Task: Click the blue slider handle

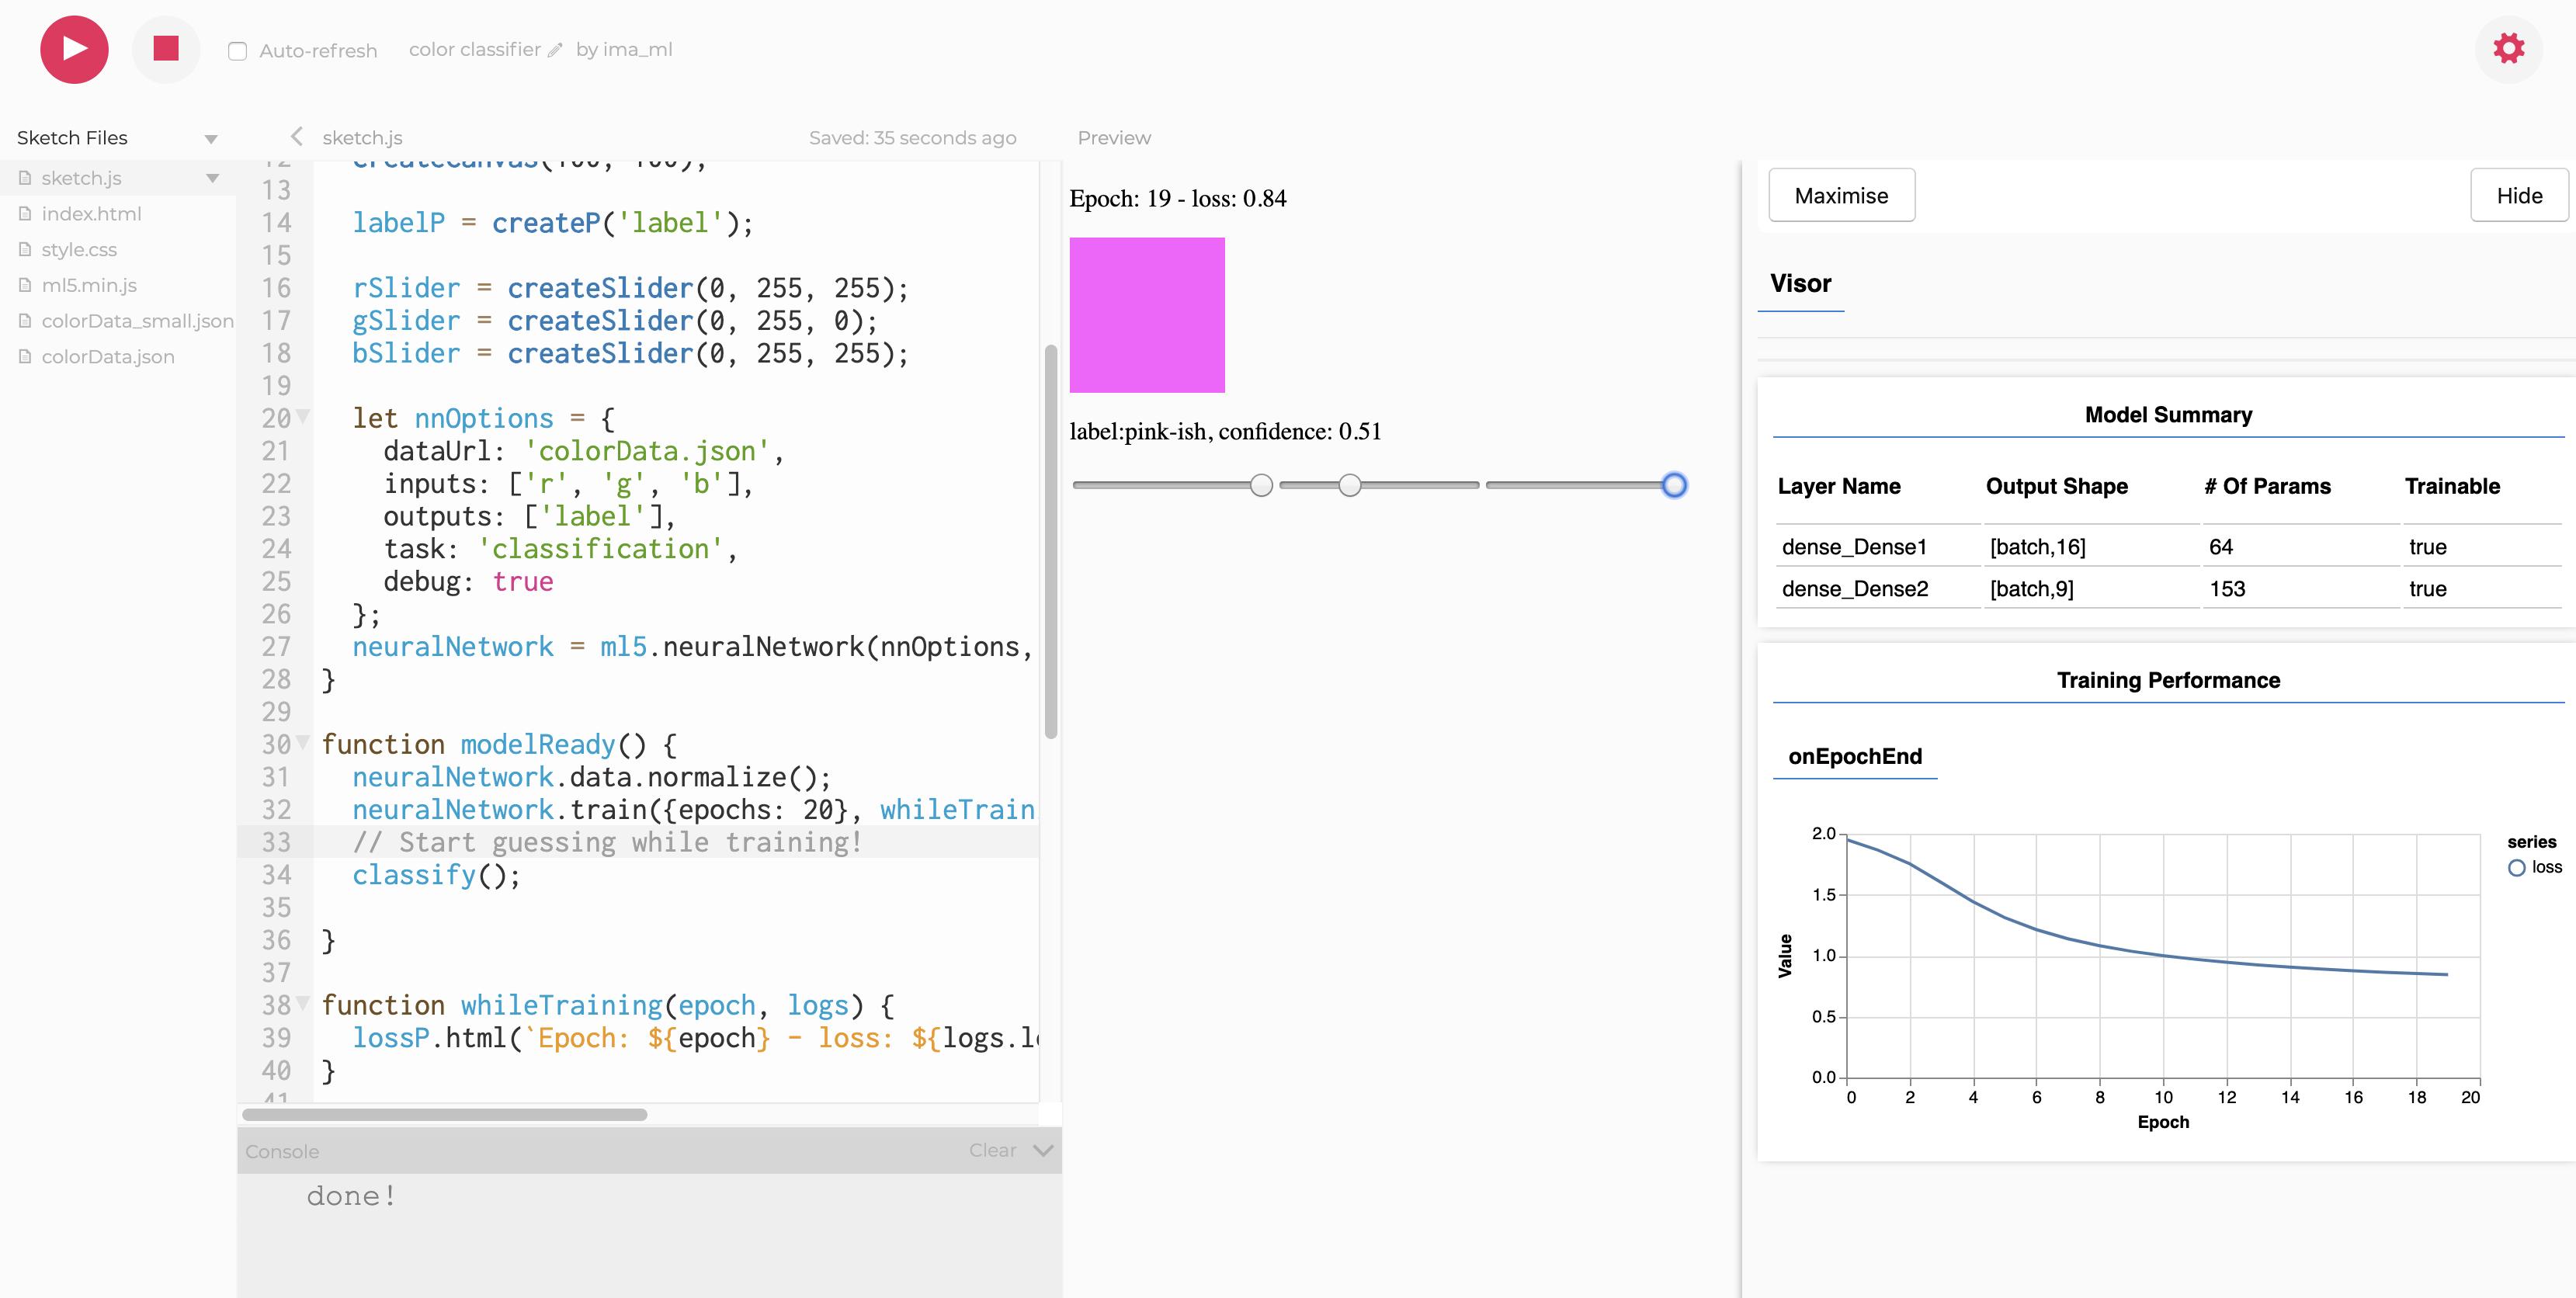Action: click(1674, 485)
